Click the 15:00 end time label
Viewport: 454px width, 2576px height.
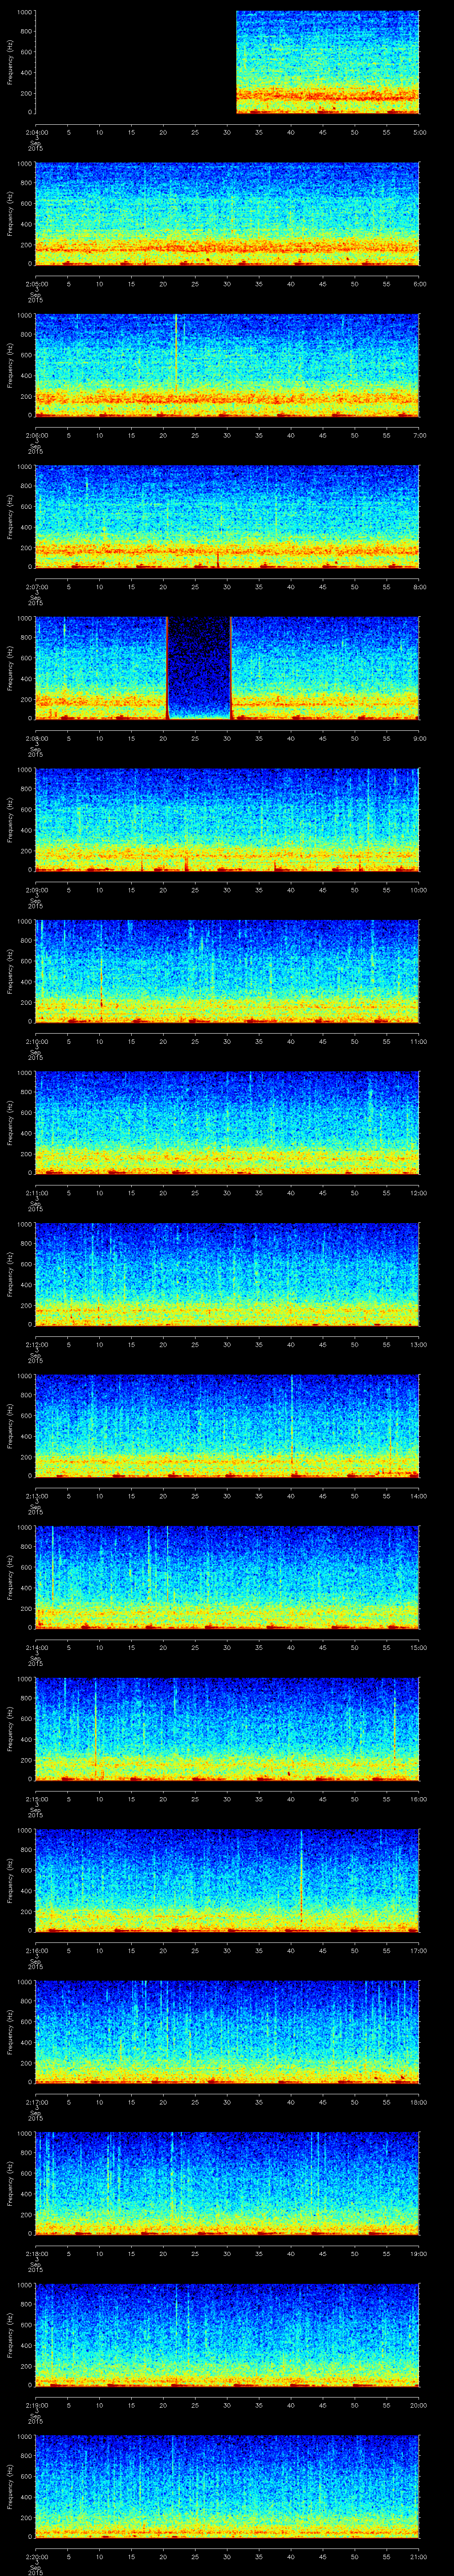[419, 1647]
